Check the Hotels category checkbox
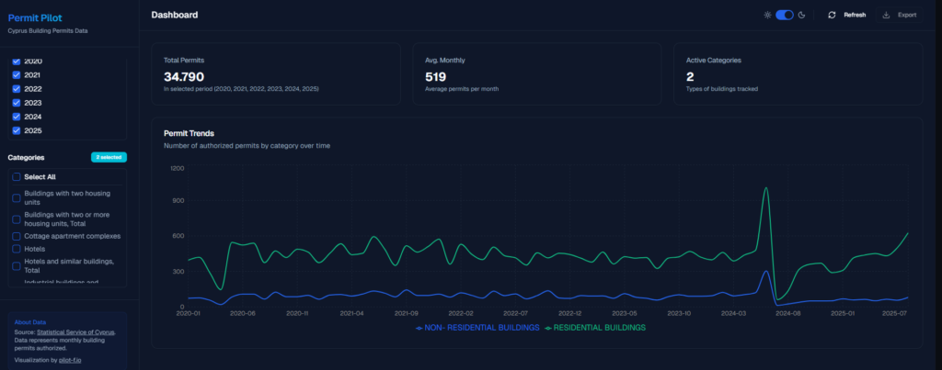Image resolution: width=942 pixels, height=370 pixels. [x=16, y=249]
